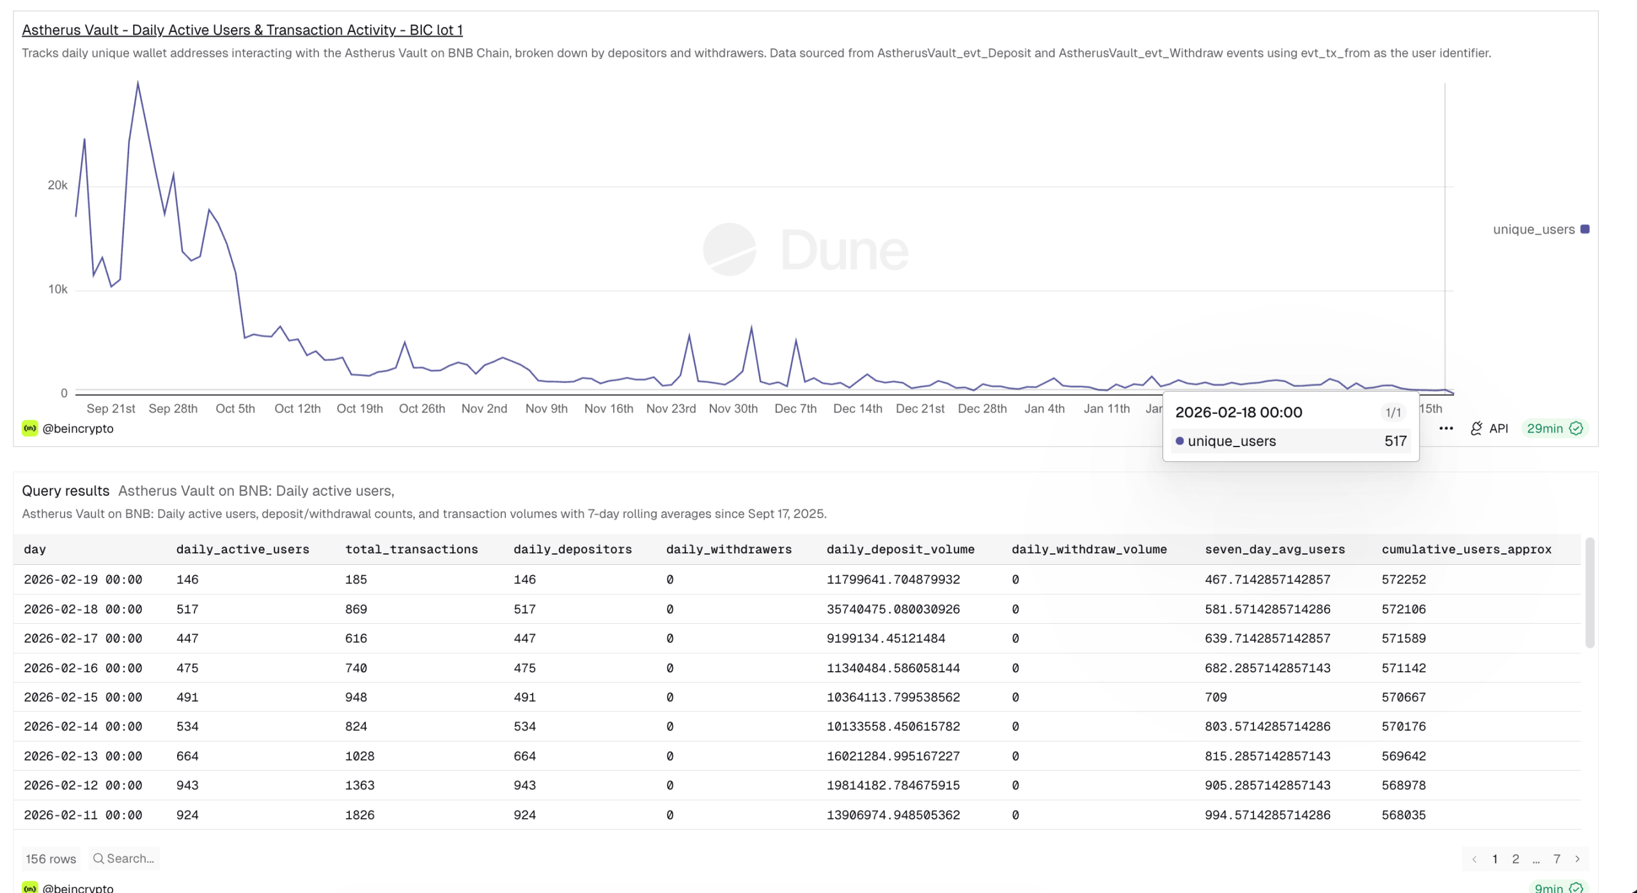Click the 9min verified status badge
Image resolution: width=1637 pixels, height=893 pixels.
point(1558,887)
